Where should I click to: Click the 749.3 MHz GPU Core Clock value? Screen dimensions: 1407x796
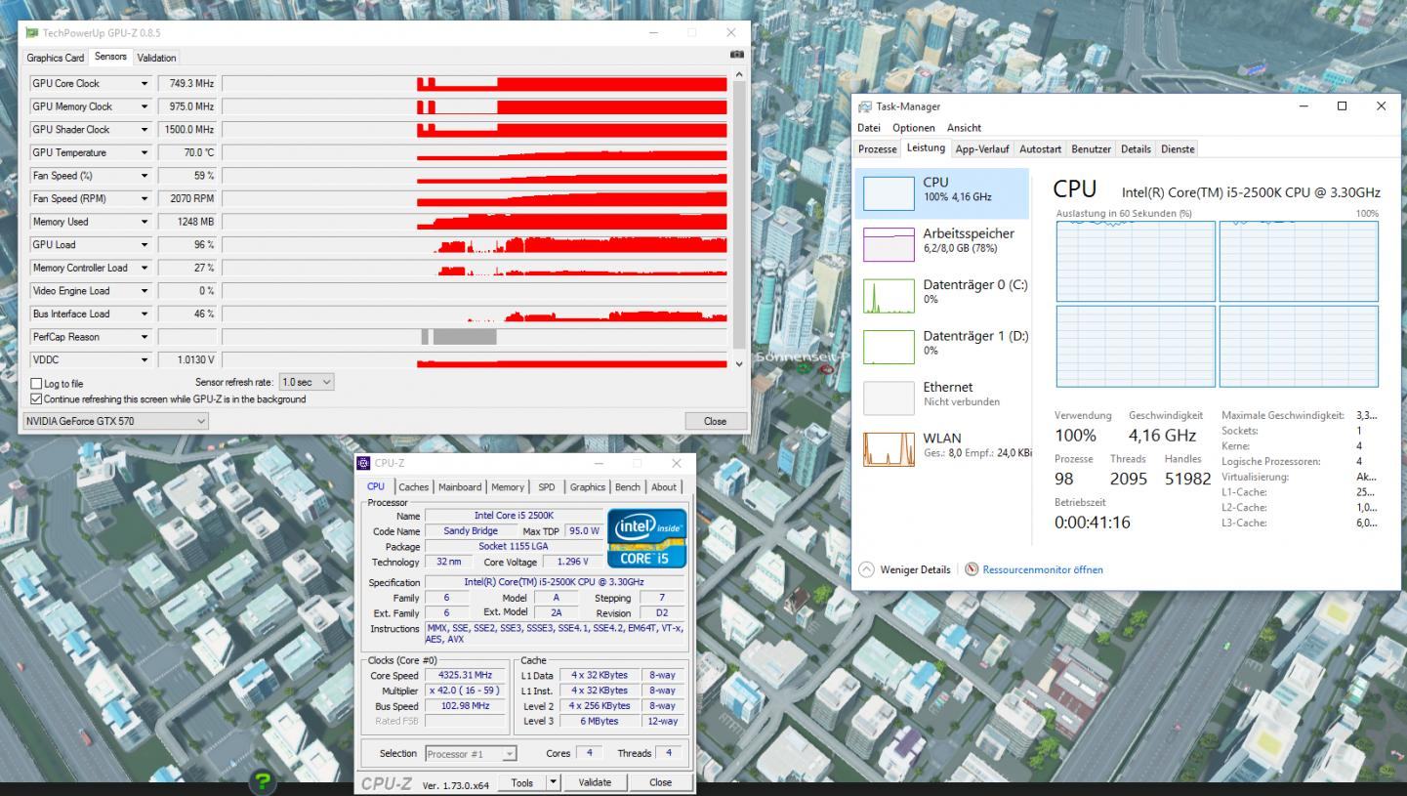pos(187,84)
